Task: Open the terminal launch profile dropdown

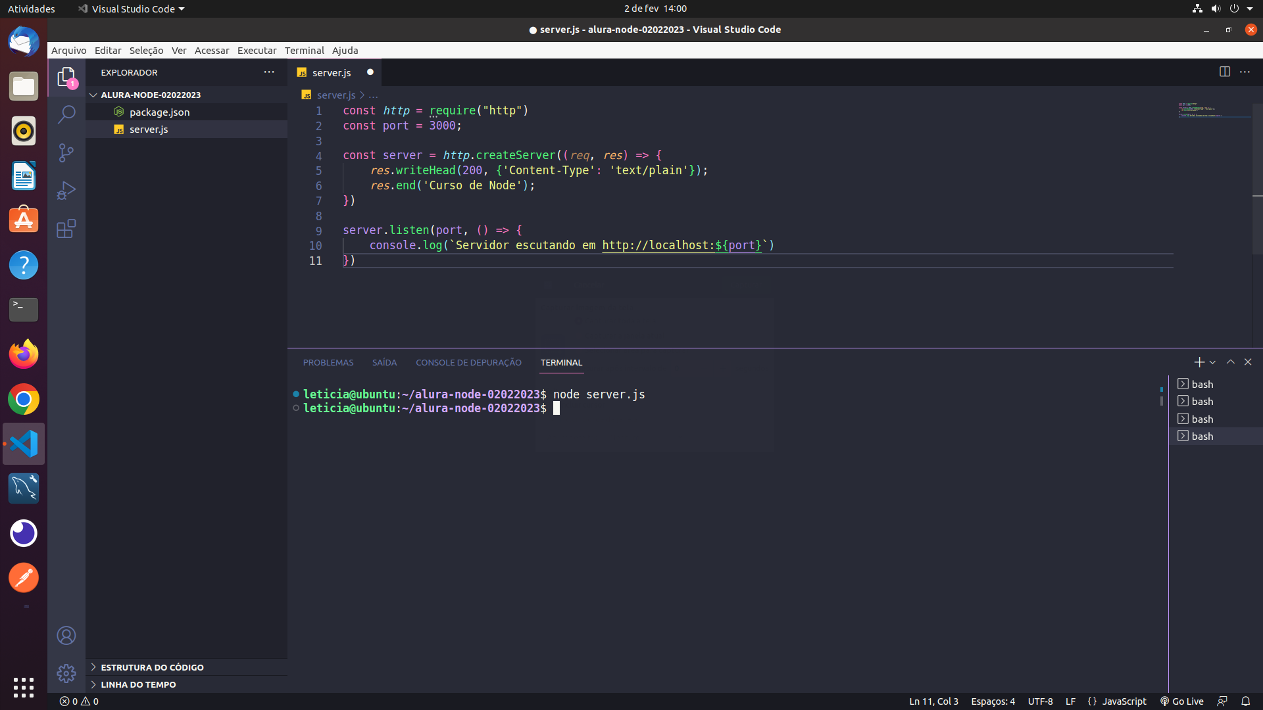Action: coord(1212,362)
